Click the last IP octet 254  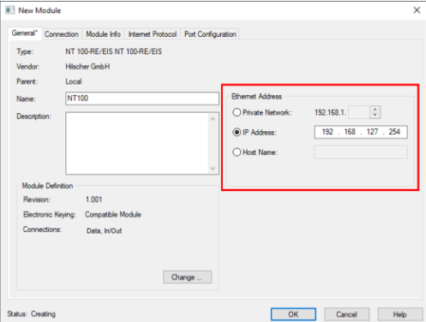[394, 132]
